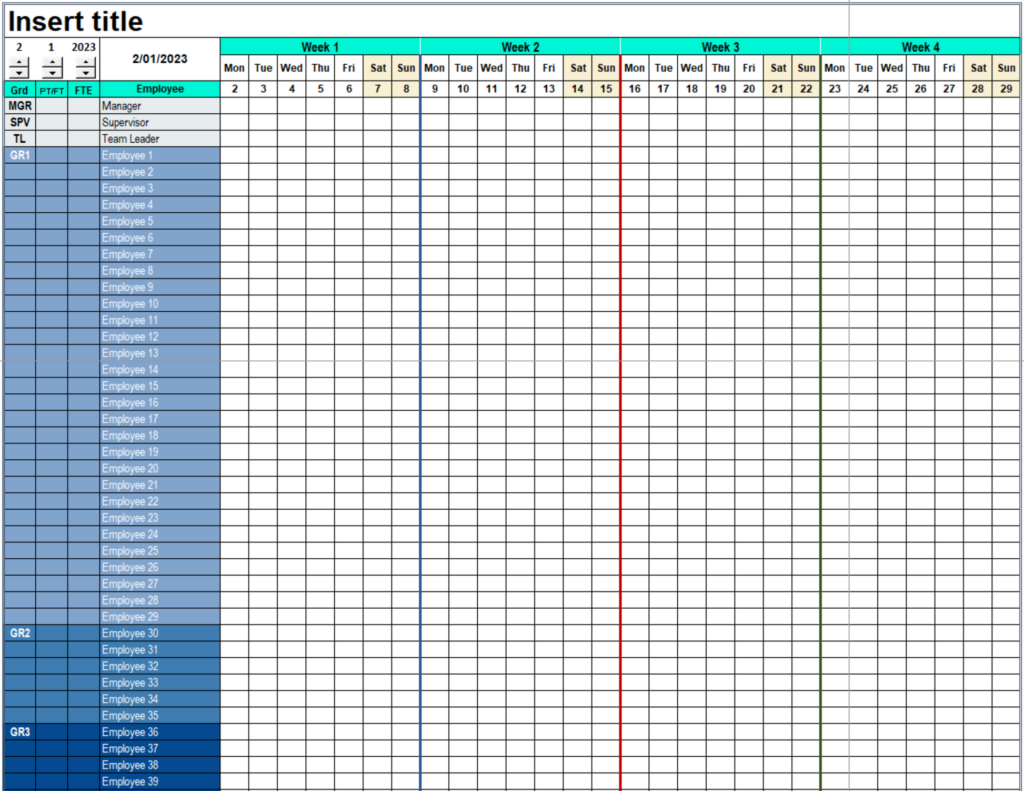Click the Week 3 header
The image size is (1024, 791).
pos(720,47)
